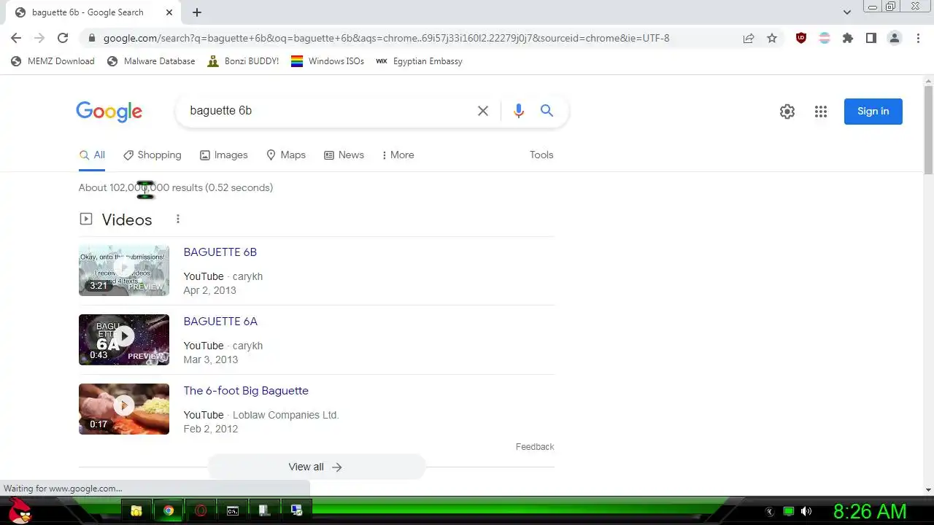Open the uBlock Origin extension
The height and width of the screenshot is (525, 934).
click(x=801, y=38)
